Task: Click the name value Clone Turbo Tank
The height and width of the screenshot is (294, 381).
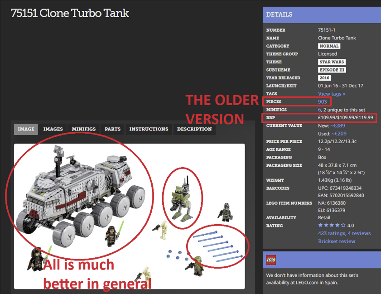Action: tap(337, 38)
